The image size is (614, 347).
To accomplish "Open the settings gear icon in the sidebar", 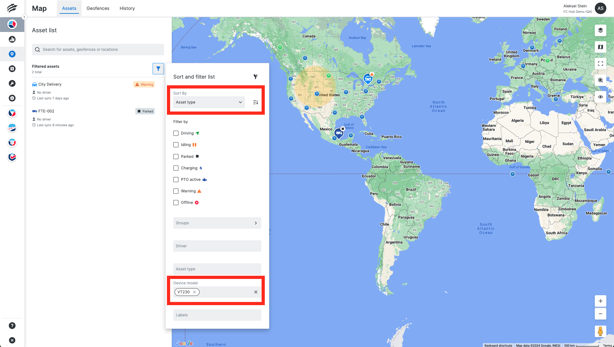I will click(x=12, y=98).
